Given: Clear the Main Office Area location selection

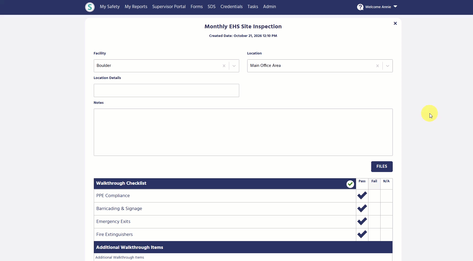Looking at the screenshot, I should [377, 66].
